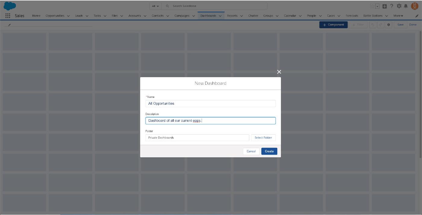This screenshot has width=422, height=215.
Task: Open the notifications bell
Action: (x=406, y=6)
